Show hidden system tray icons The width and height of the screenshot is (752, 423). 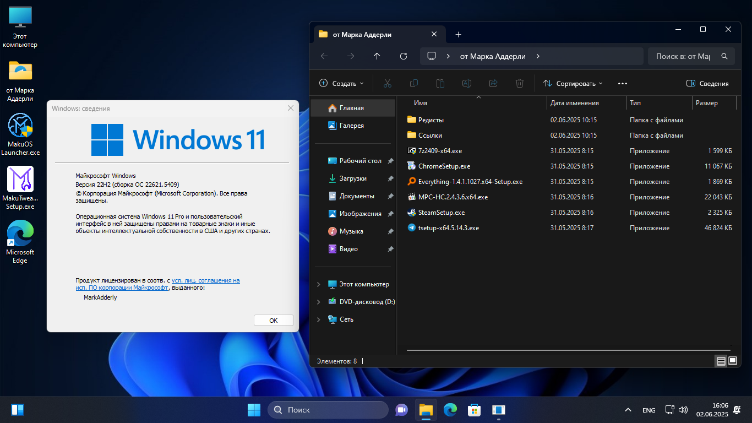(628, 410)
